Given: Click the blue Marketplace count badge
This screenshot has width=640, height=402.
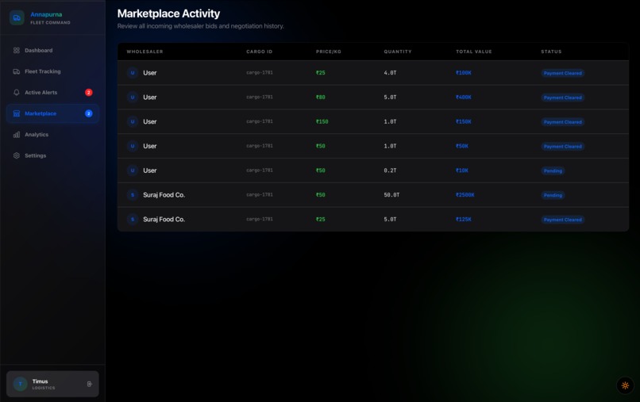Looking at the screenshot, I should tap(89, 113).
